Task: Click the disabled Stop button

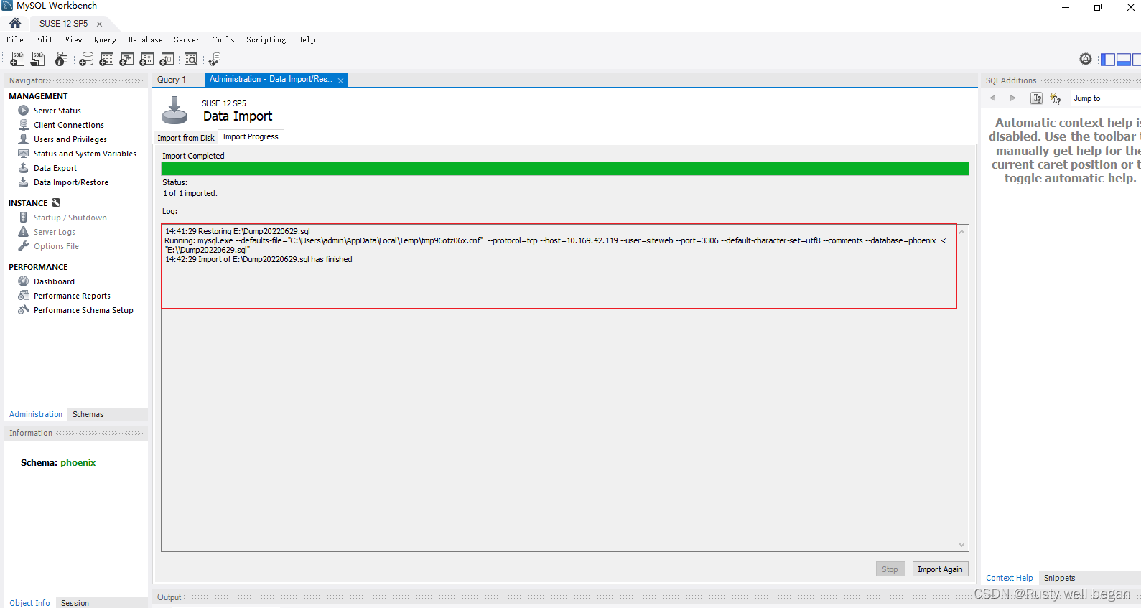Action: point(890,569)
